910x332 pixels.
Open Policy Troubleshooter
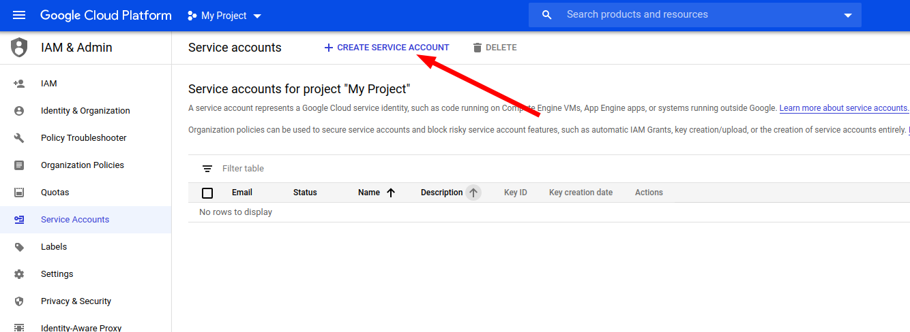[x=85, y=138]
